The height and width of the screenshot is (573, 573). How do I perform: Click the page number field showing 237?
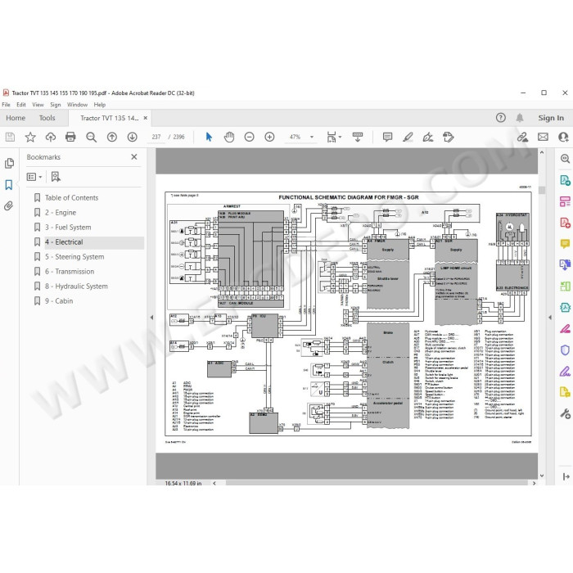(156, 137)
